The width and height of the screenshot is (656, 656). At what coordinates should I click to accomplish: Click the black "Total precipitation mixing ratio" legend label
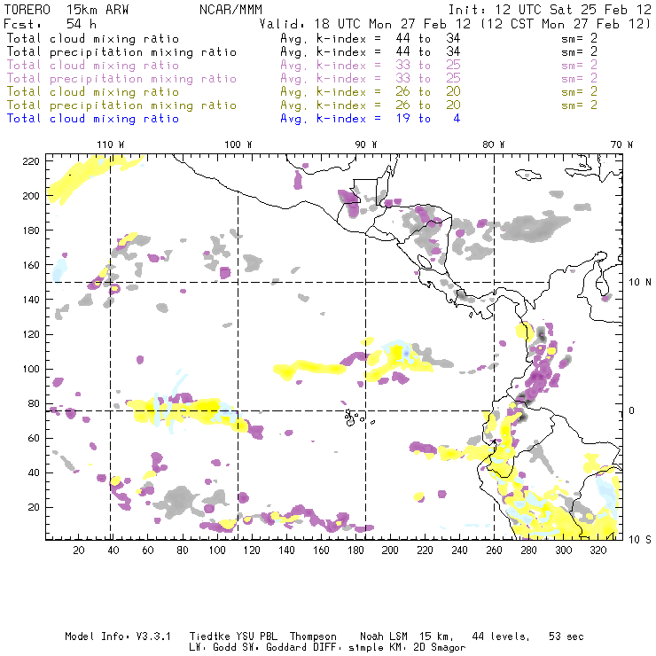[x=121, y=52]
